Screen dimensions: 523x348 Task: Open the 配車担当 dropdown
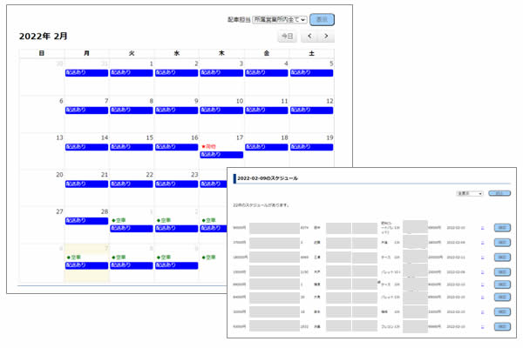[279, 18]
